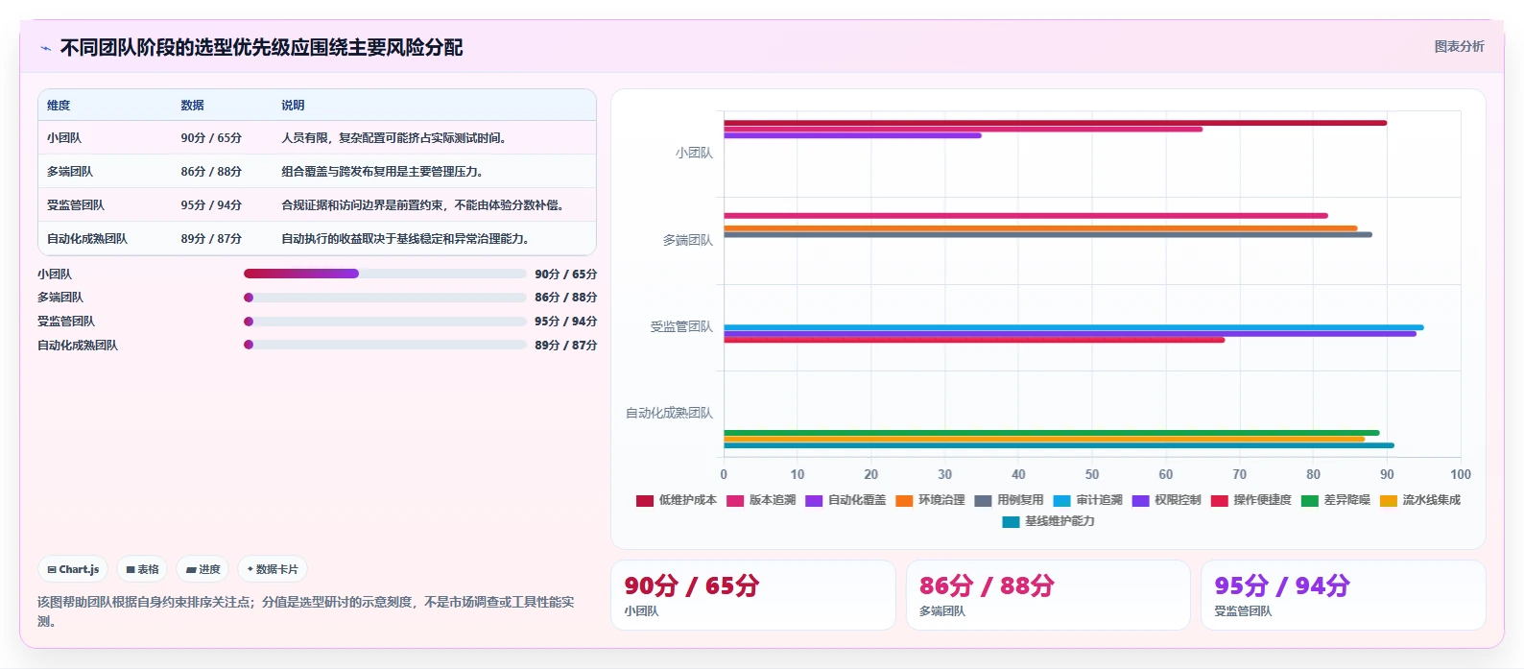Open the 86分 / 88分 多端团队 data card
Image resolution: width=1524 pixels, height=669 pixels.
point(1048,595)
